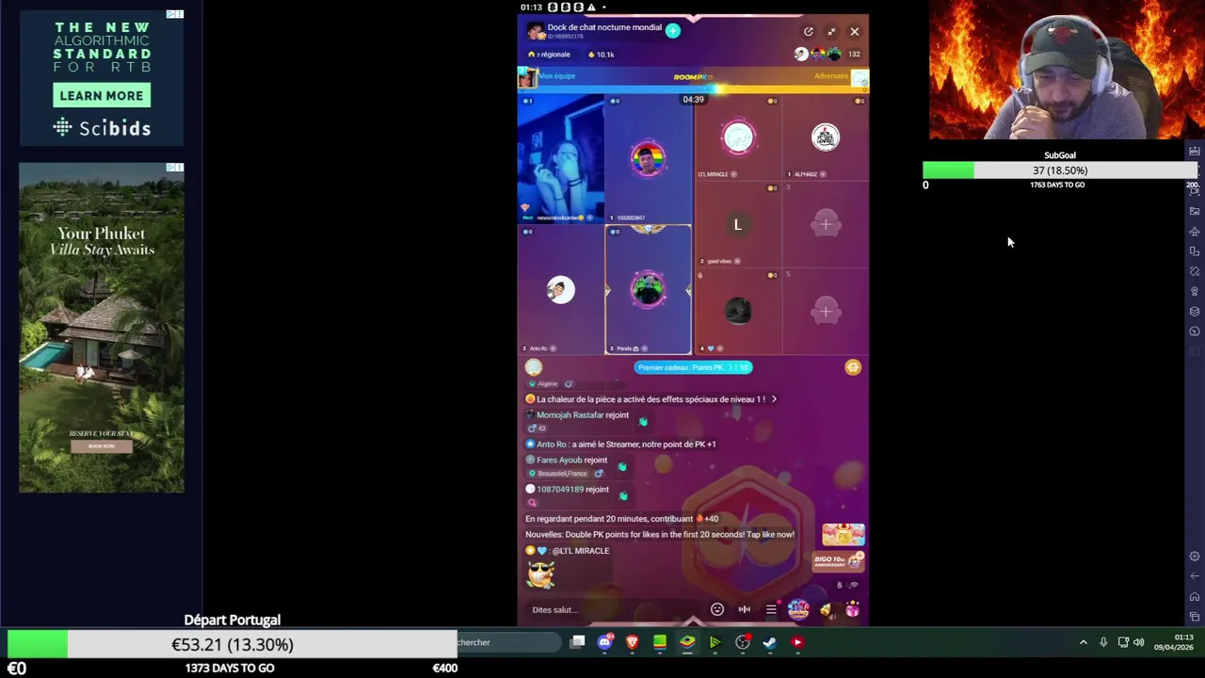Open the volume control in system tray

click(1139, 642)
